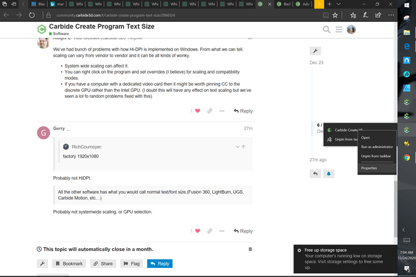Show more actions on the Hi-DPI post
Viewport: 416px width, 277px height.
[222, 111]
